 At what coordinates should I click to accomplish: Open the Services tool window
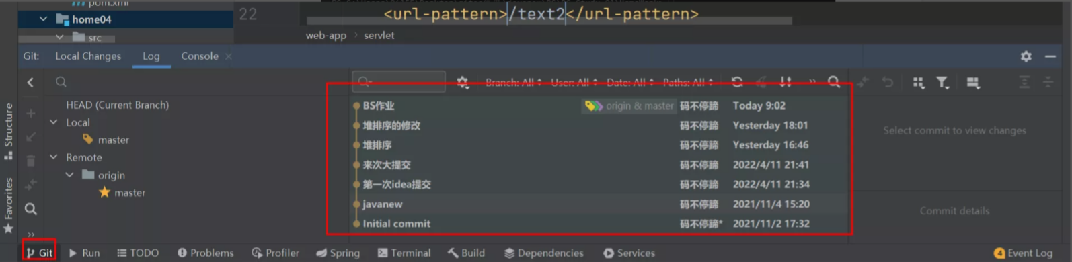click(629, 253)
